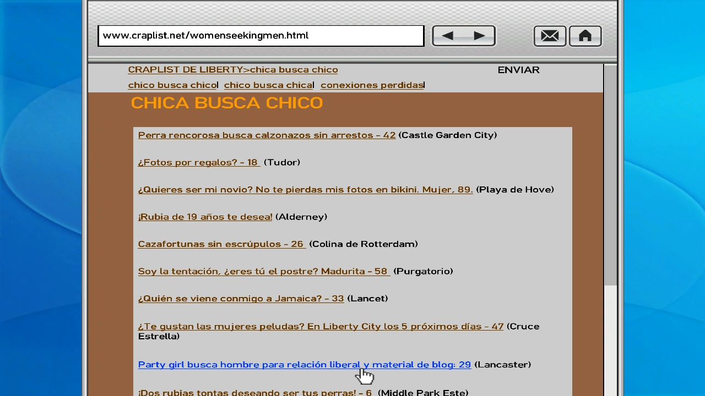Click the page's vertical scrollbar thumb
Image resolution: width=705 pixels, height=396 pixels.
[610, 175]
